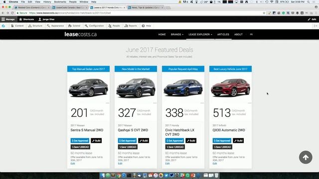This screenshot has width=319, height=179.
Task: Click Get Approved for the Qashqai
Action: click(127, 141)
